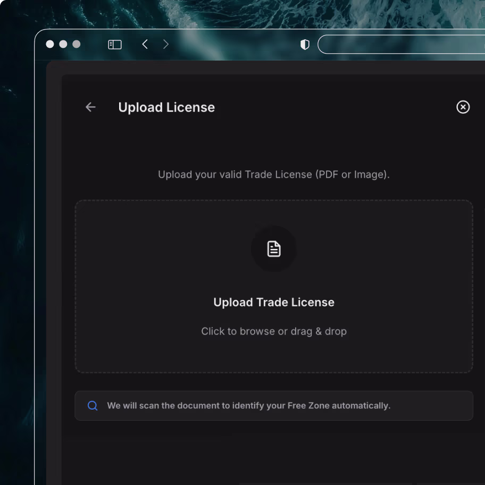Click the document icon in upload area
Screen dimensions: 485x485
coord(274,249)
